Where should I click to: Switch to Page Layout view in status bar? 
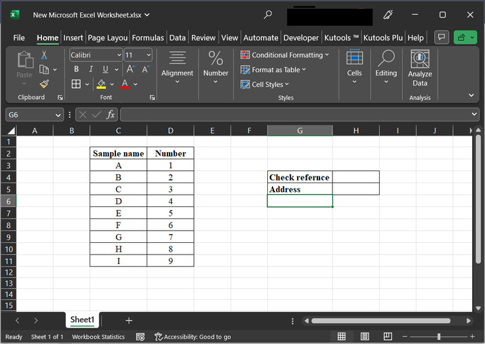tap(365, 337)
